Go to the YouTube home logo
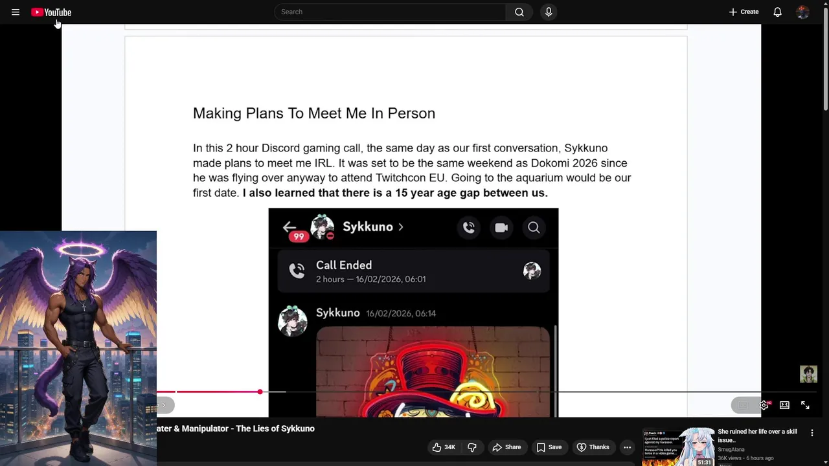829x466 pixels. (x=51, y=12)
